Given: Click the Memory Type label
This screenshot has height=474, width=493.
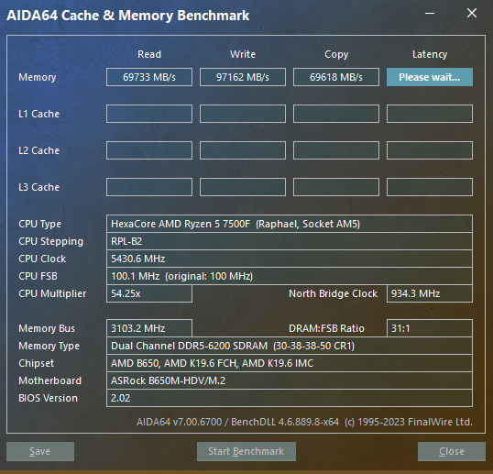Looking at the screenshot, I should [x=49, y=346].
